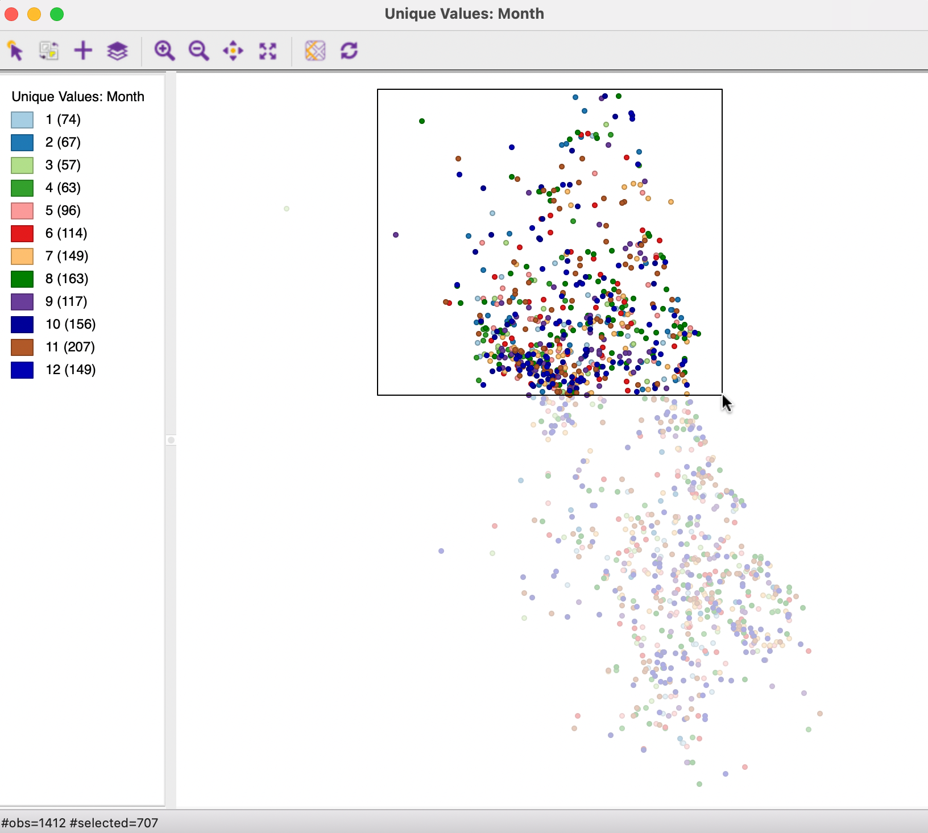Click the blue swatch for month 12
The height and width of the screenshot is (833, 928).
click(22, 370)
